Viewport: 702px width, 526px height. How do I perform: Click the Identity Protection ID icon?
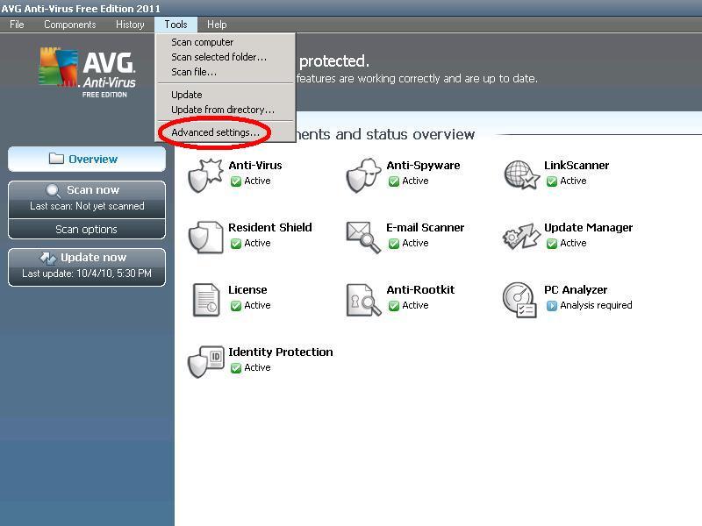pyautogui.click(x=207, y=361)
